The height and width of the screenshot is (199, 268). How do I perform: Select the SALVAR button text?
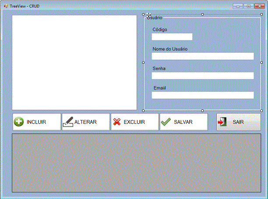point(183,122)
